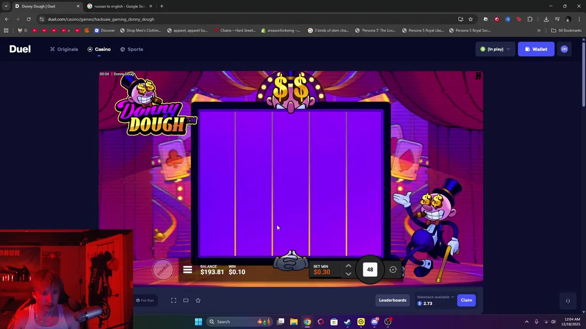This screenshot has height=329, width=586.
Task: Open '3 kinds of stem cha...' bookmark
Action: click(328, 31)
